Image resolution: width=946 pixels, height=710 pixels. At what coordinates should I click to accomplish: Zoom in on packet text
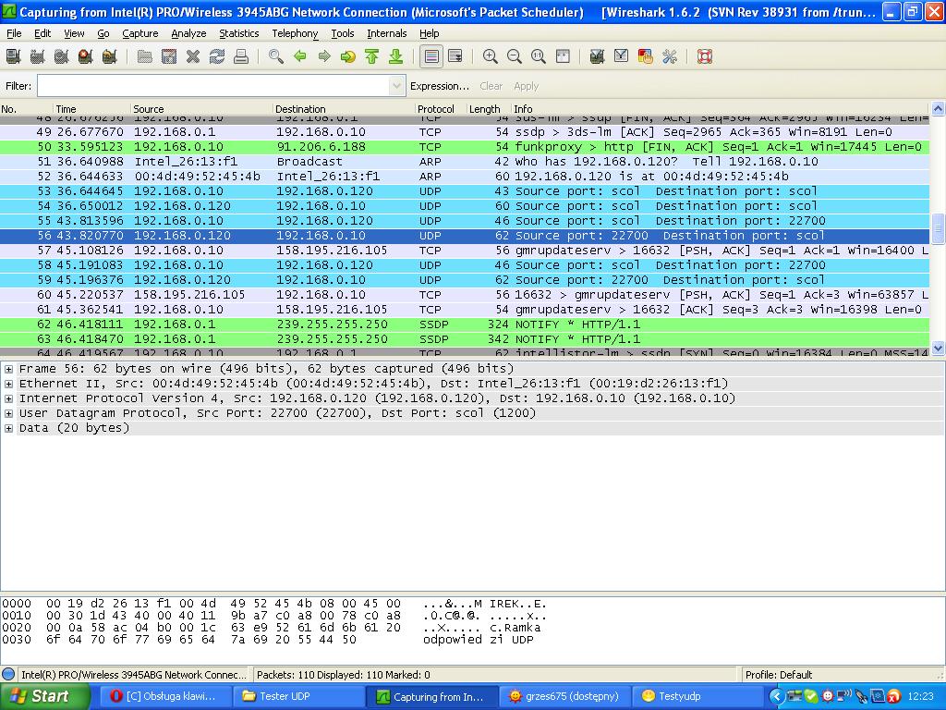(491, 56)
